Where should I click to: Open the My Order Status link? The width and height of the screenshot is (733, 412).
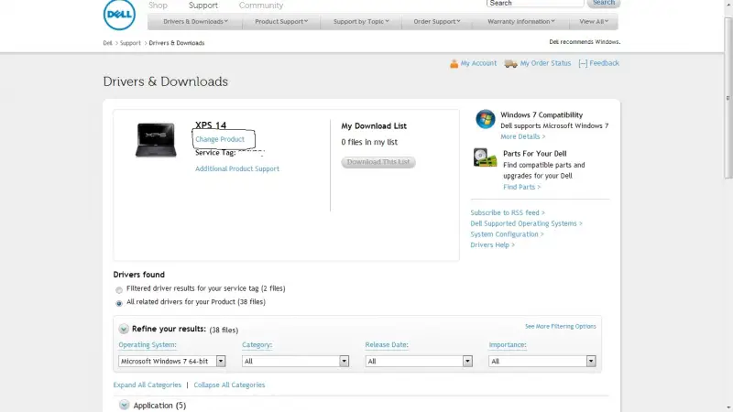point(545,63)
